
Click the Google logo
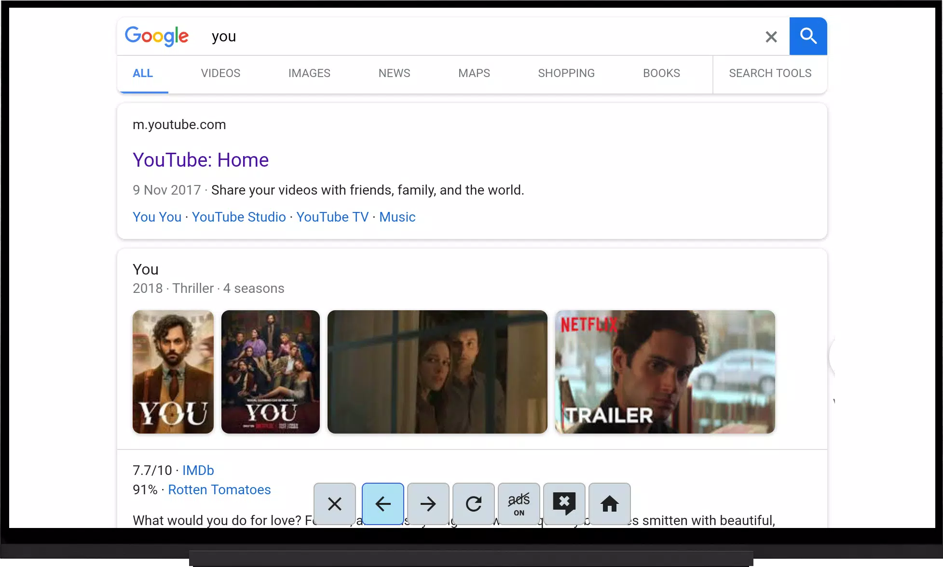click(157, 36)
